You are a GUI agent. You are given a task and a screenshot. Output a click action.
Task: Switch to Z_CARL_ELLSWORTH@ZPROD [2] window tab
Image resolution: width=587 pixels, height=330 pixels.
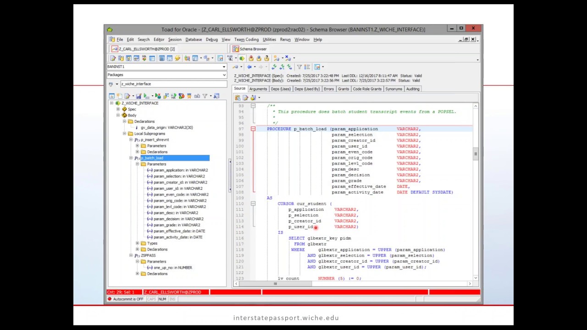click(143, 49)
